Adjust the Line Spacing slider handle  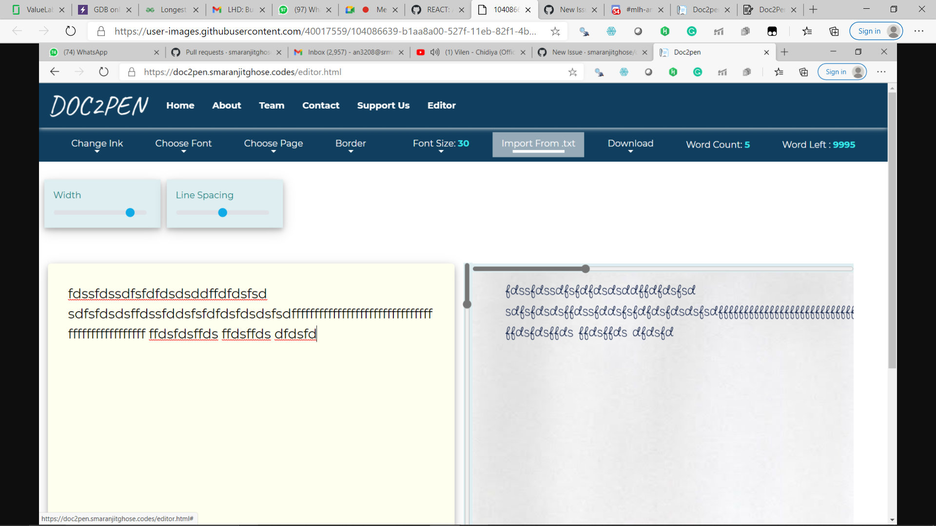click(222, 212)
